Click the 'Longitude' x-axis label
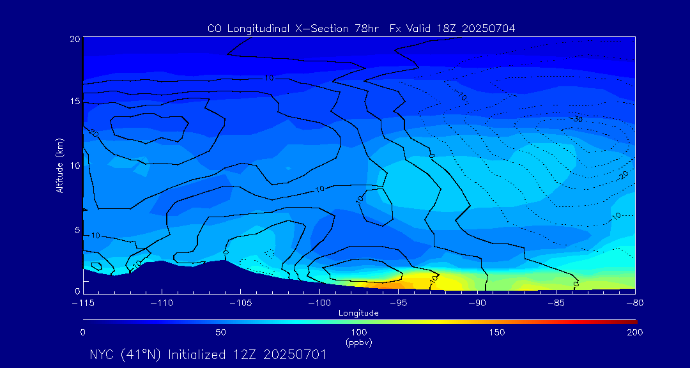The width and height of the screenshot is (690, 368). tap(358, 314)
